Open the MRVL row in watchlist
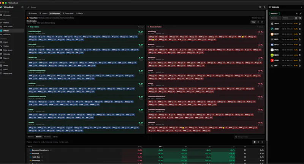The width and height of the screenshot is (304, 164). (286, 39)
